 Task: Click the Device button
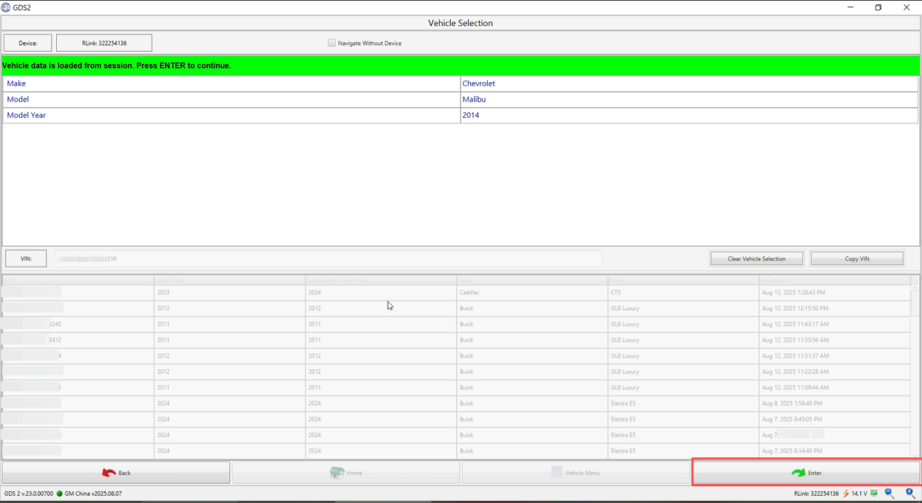pos(28,43)
